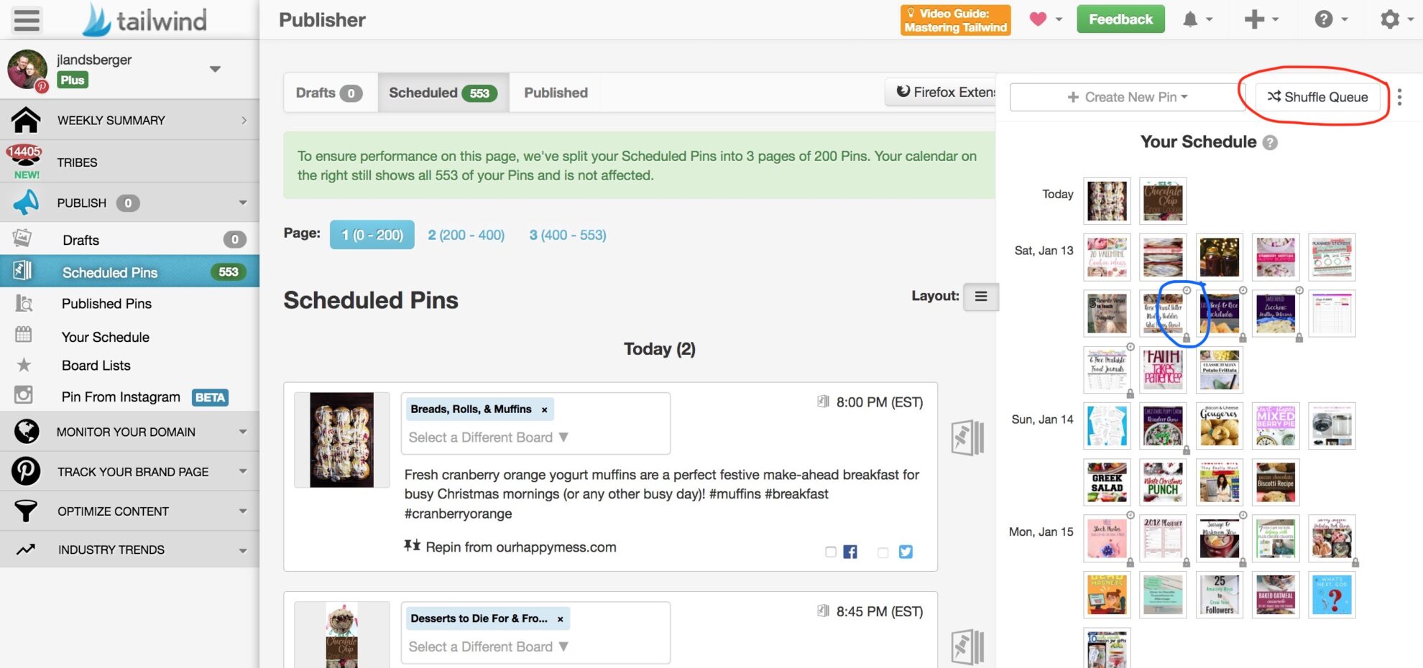This screenshot has height=668, width=1423.
Task: Click the 8:00 PM (EST) time on muffins pin
Action: [879, 402]
